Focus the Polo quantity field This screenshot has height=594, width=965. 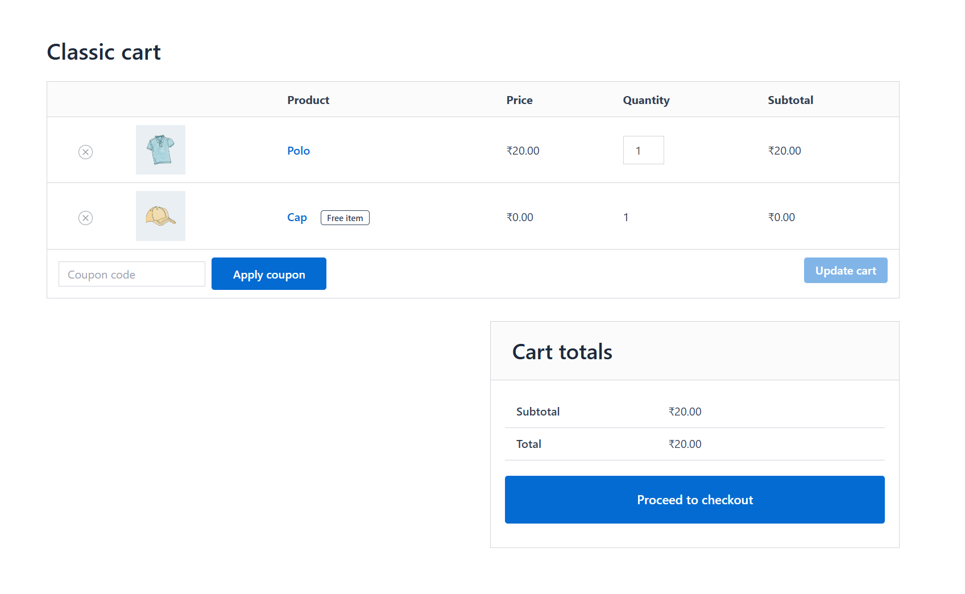coord(643,150)
